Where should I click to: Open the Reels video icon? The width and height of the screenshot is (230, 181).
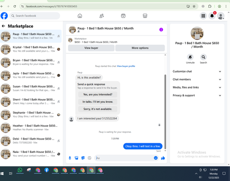coord(123,16)
